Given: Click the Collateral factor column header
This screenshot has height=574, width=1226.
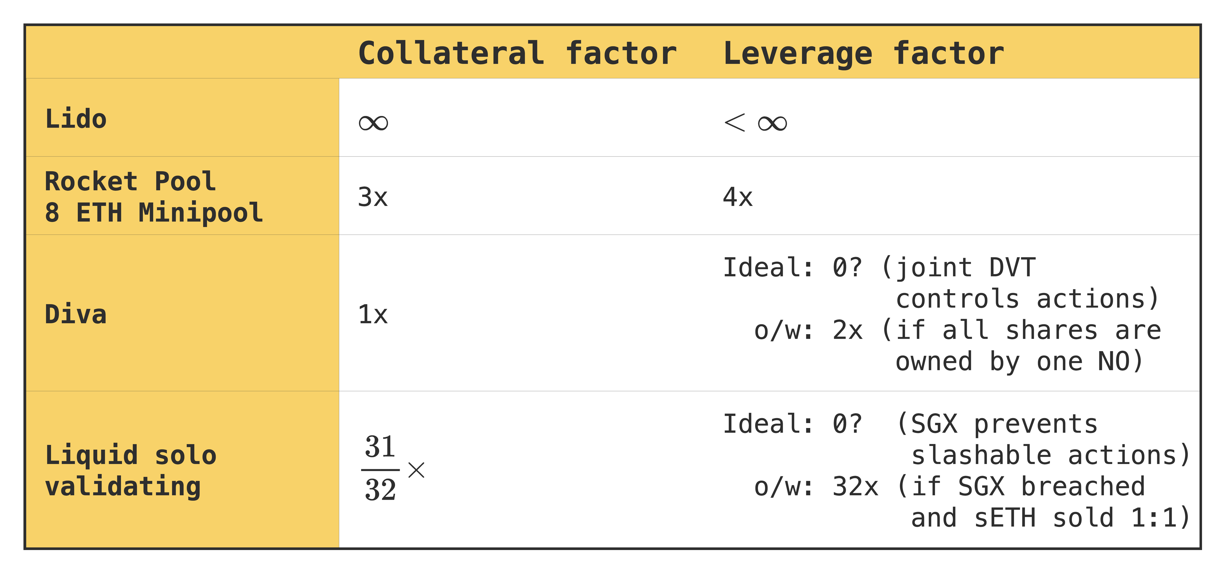Looking at the screenshot, I should click(x=517, y=53).
